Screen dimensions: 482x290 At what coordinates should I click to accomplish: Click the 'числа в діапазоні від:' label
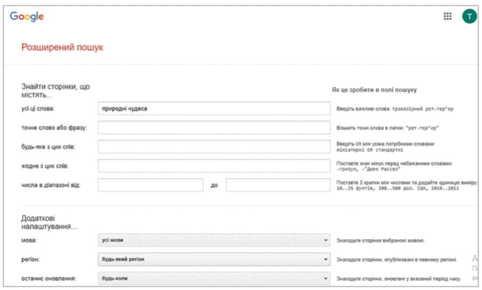coord(51,185)
